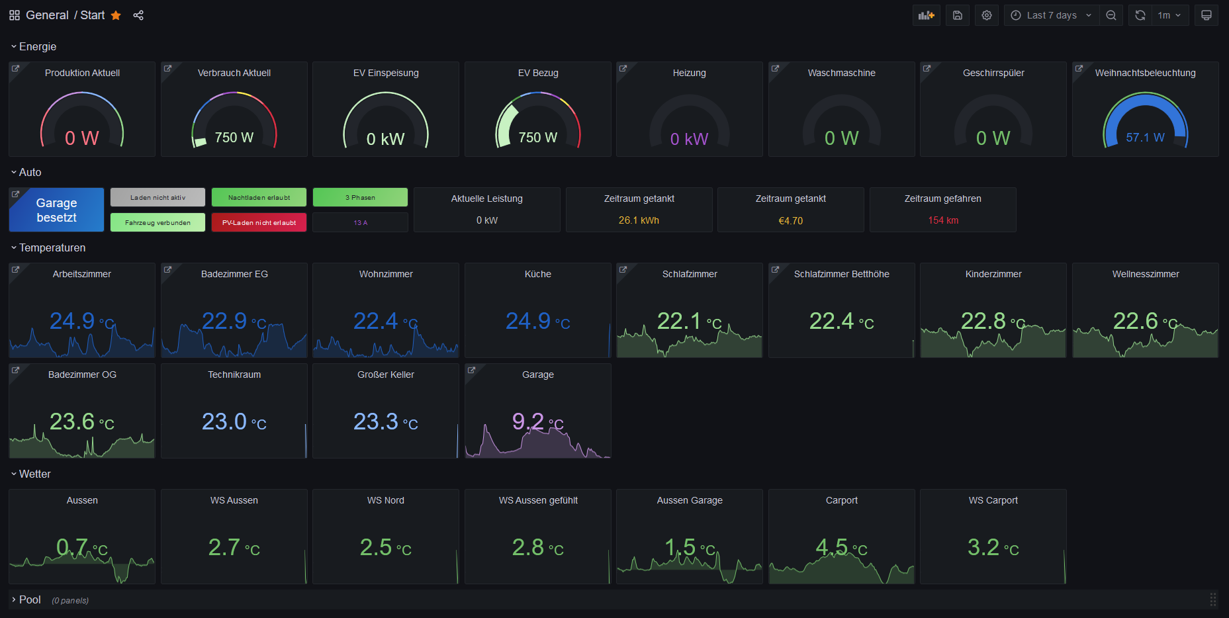The width and height of the screenshot is (1229, 618).
Task: Click the General folder breadcrumb
Action: coord(47,15)
